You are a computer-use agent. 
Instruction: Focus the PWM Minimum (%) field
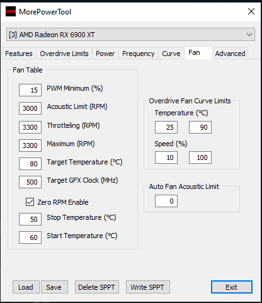30,90
